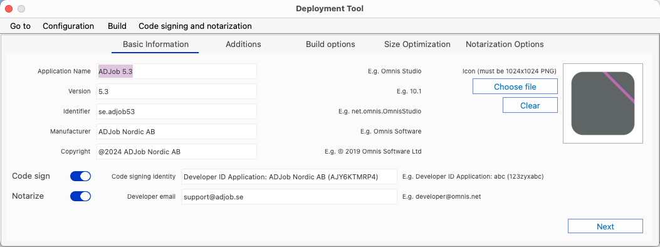Click the 'E.g. Omnis Studio' hint text
The width and height of the screenshot is (660, 247).
394,71
